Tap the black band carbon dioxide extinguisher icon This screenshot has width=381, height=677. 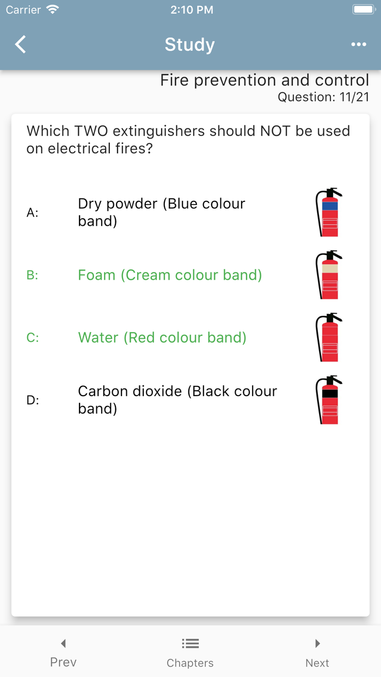329,400
